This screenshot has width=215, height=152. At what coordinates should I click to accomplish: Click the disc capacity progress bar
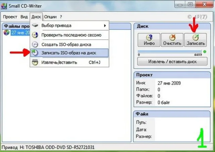pos(170,51)
